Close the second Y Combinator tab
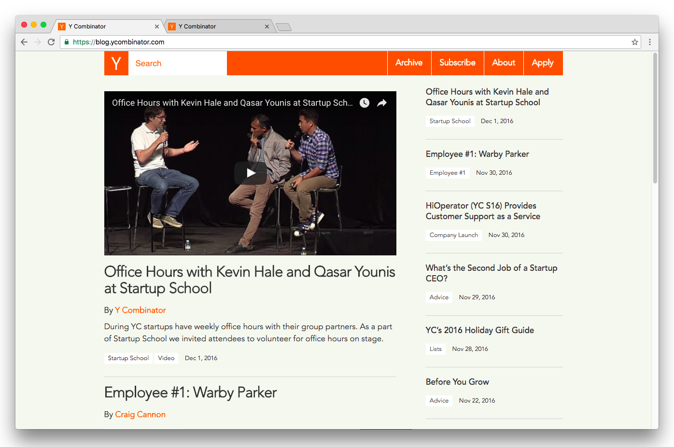 click(x=267, y=27)
